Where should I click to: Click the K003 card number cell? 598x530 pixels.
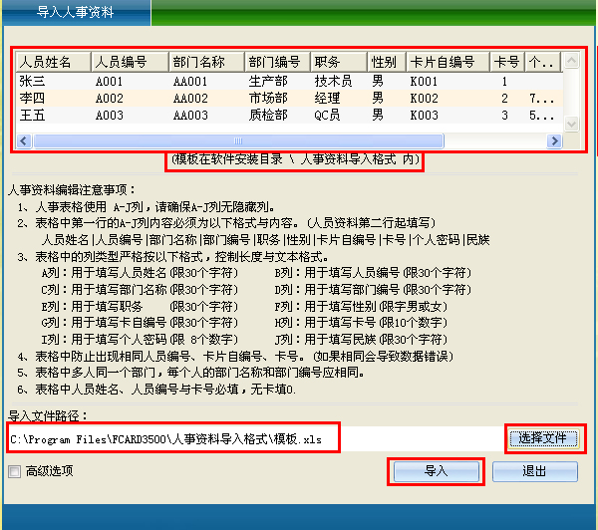click(x=424, y=116)
